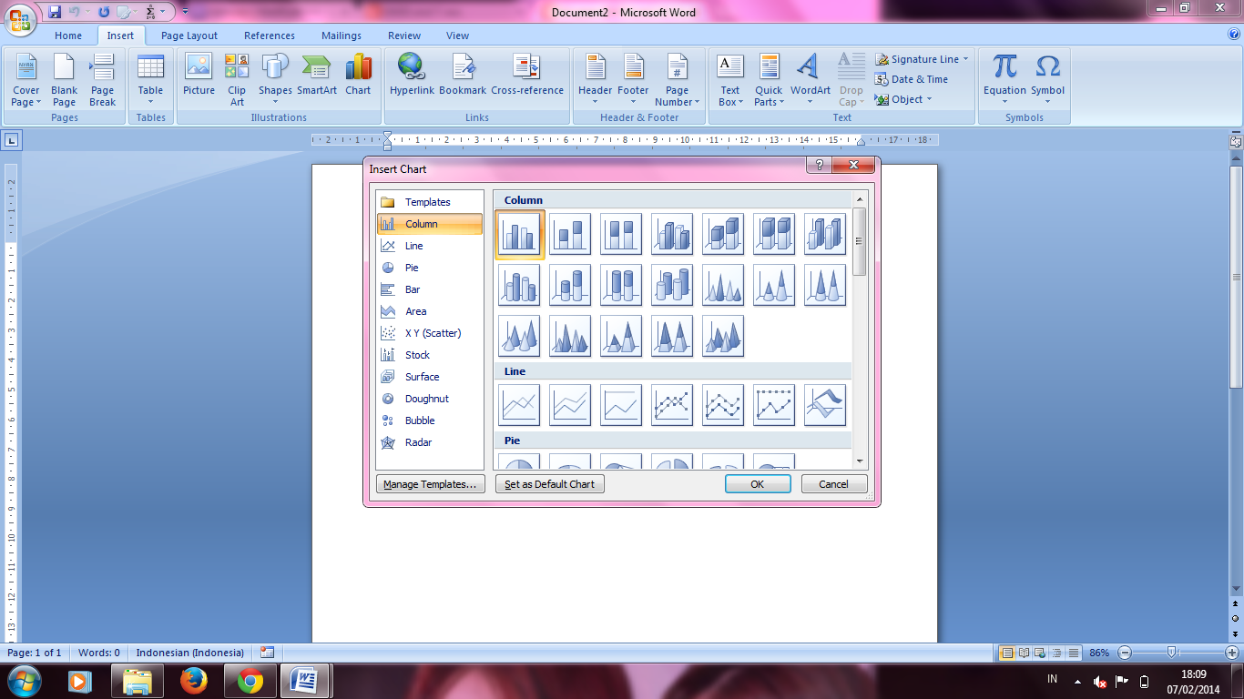The width and height of the screenshot is (1244, 699).
Task: Select Pie chart category
Action: [x=429, y=268]
